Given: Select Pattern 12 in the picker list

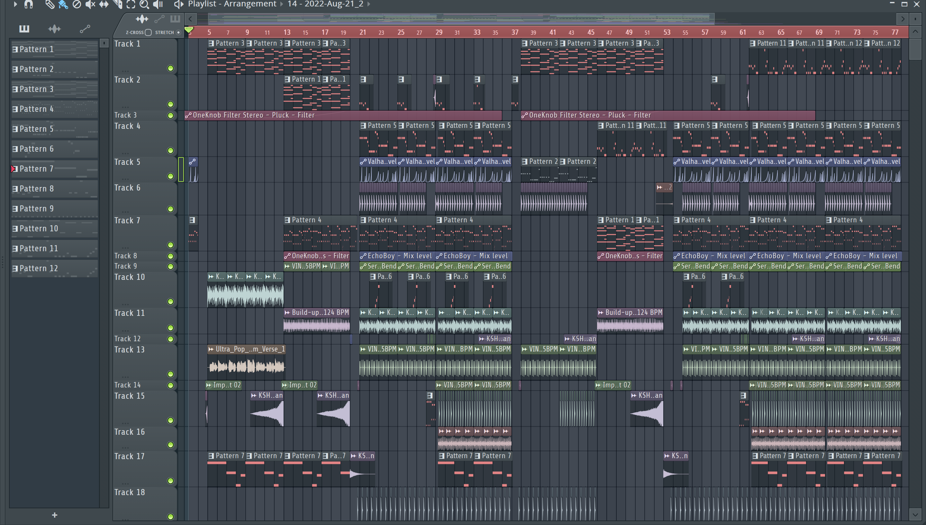Looking at the screenshot, I should (x=55, y=268).
